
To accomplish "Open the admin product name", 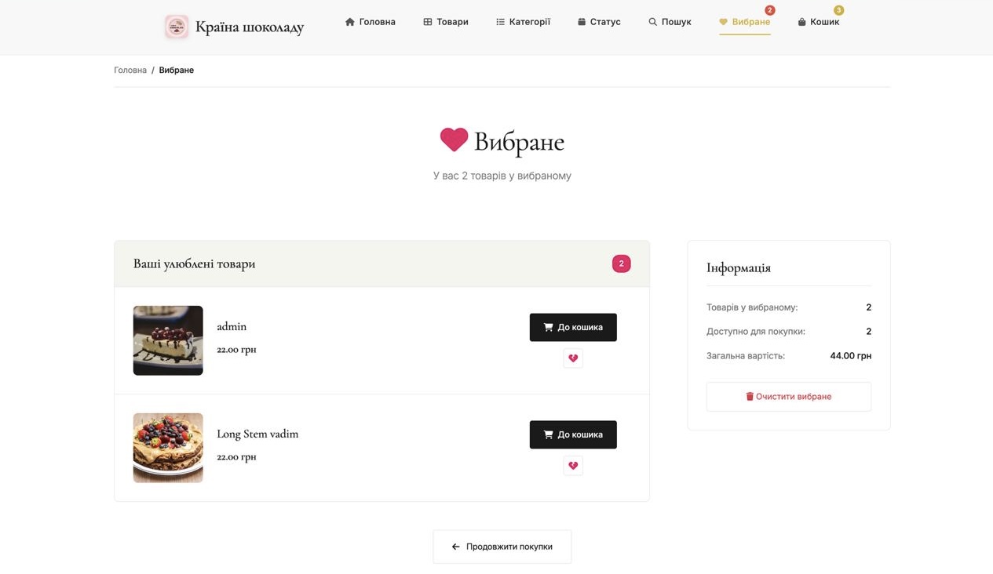I will tap(232, 326).
